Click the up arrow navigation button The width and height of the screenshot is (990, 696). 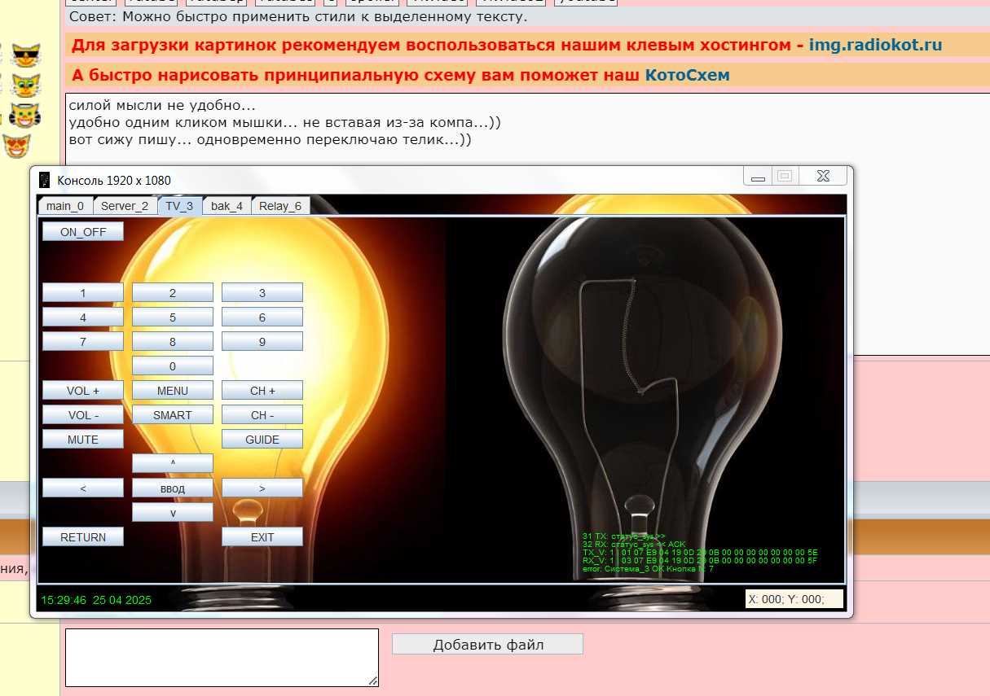(173, 464)
